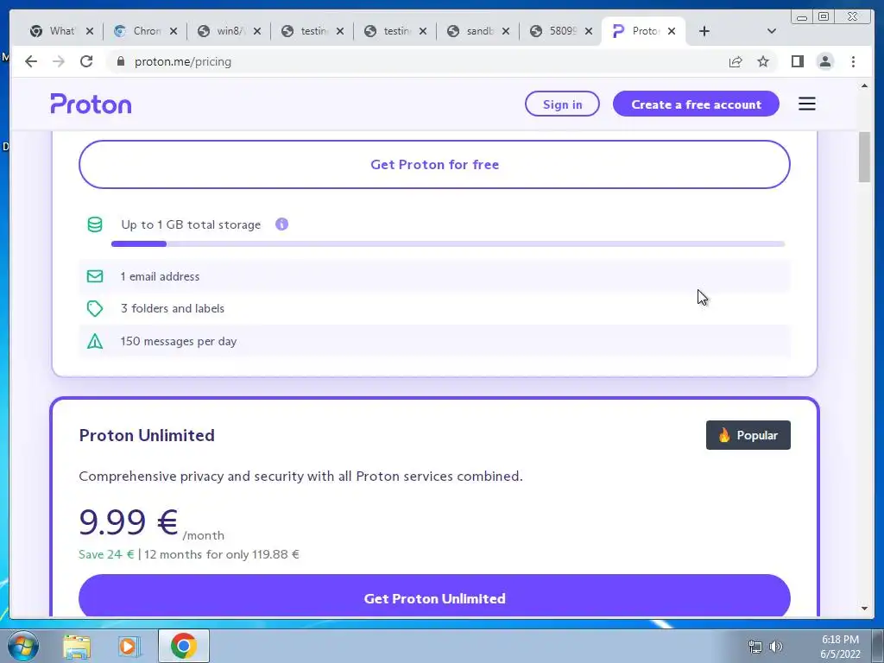Click Get Proton for free button
This screenshot has height=663, width=884.
pyautogui.click(x=434, y=164)
